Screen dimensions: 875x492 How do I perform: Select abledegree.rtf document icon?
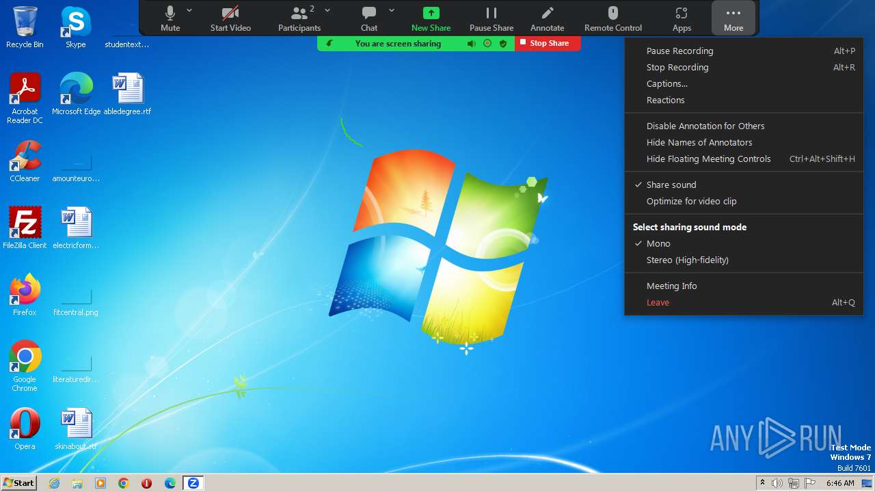click(128, 94)
